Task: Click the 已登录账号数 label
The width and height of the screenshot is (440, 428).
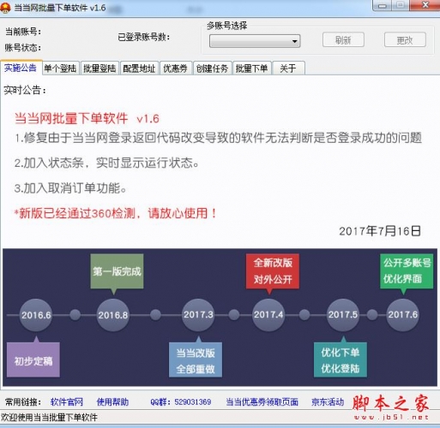Action: (144, 37)
